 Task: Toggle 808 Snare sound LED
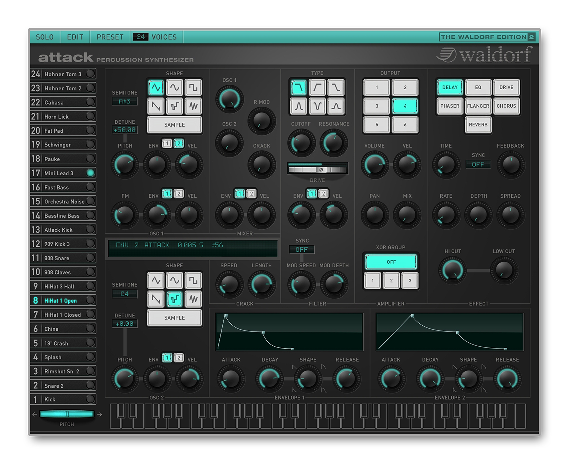91,258
